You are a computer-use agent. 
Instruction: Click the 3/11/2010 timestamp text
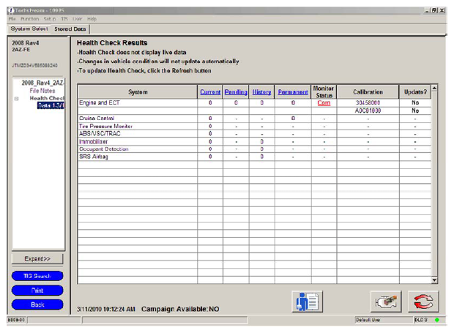click(x=106, y=310)
